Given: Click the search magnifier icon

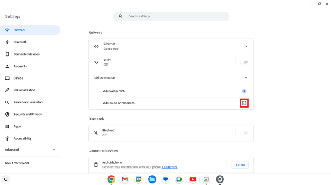Looking at the screenshot, I should click(120, 16).
